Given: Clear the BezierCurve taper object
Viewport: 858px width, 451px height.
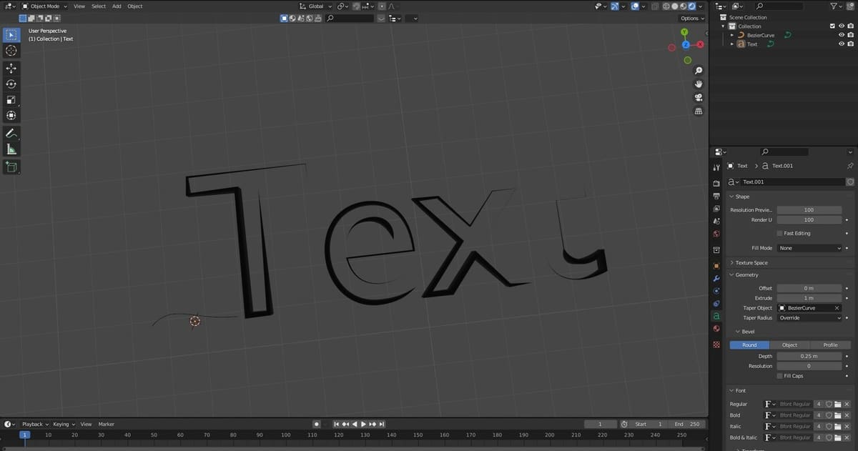Looking at the screenshot, I should (x=838, y=308).
